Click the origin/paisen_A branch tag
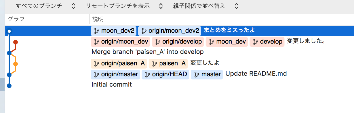This screenshot has height=113, width=354. point(119,63)
